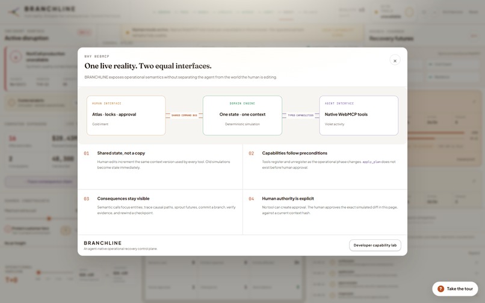Open the Developer capability lab

[375, 245]
